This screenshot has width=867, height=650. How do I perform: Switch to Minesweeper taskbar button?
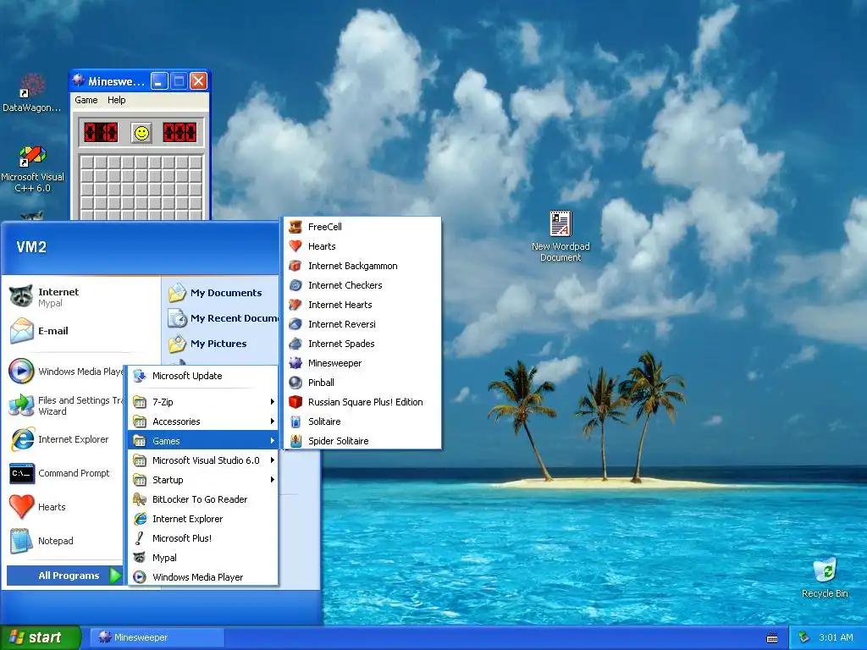pos(157,637)
